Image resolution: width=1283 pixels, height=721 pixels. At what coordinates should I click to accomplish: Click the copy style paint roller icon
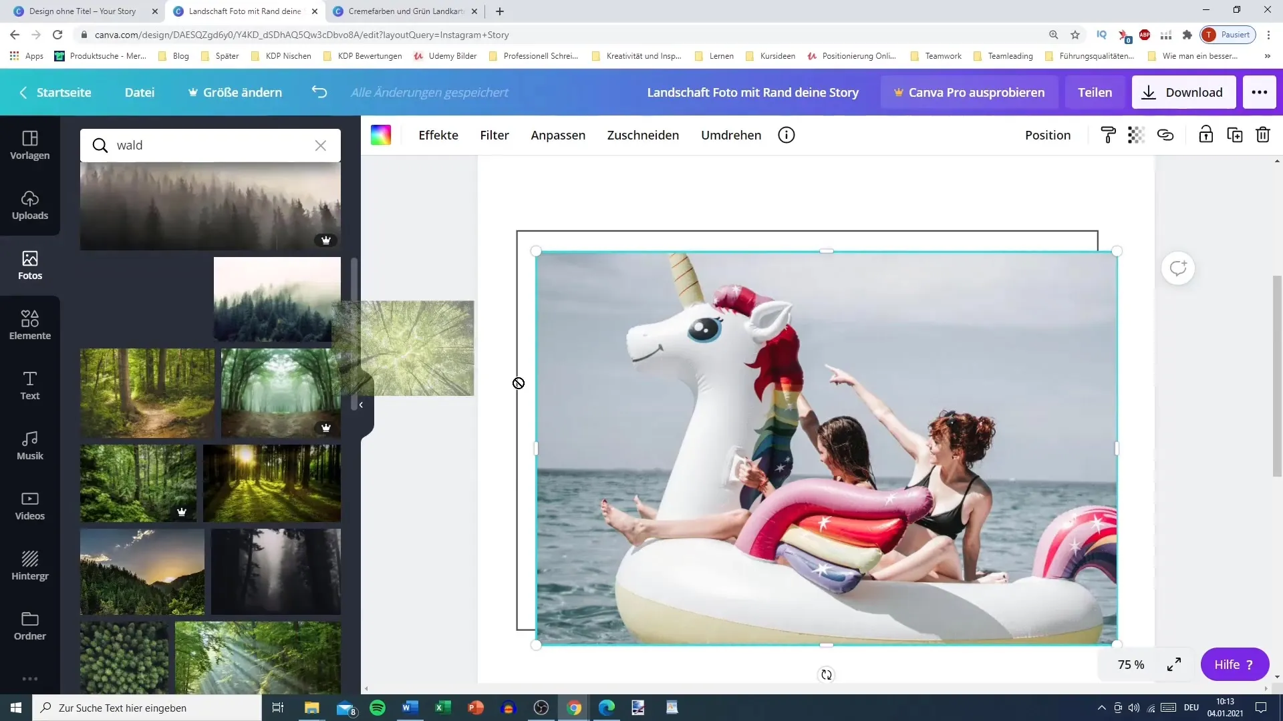click(1108, 135)
